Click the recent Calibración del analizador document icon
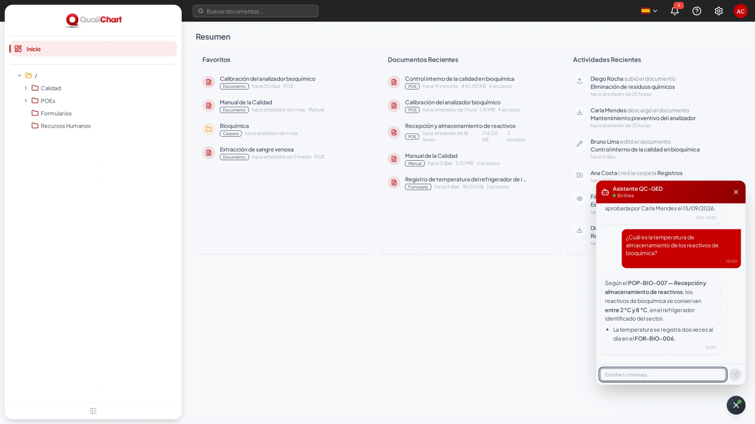 [x=394, y=106]
